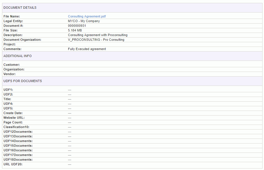The image size is (264, 170).
Task: Click the document number 0000000931
Action: coord(77,26)
